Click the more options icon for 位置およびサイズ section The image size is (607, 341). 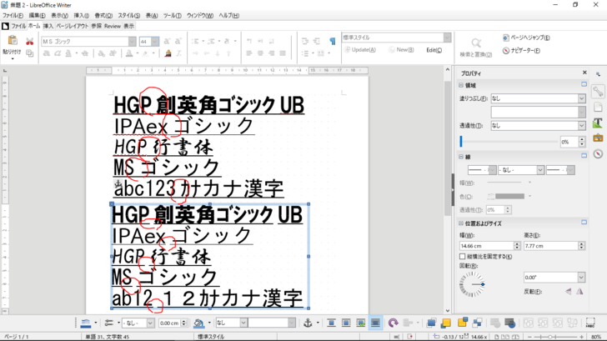point(584,223)
